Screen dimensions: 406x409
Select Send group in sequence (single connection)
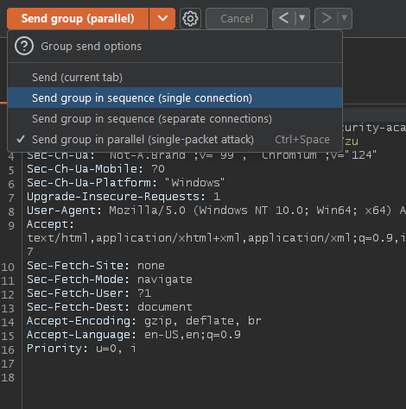coord(174,98)
